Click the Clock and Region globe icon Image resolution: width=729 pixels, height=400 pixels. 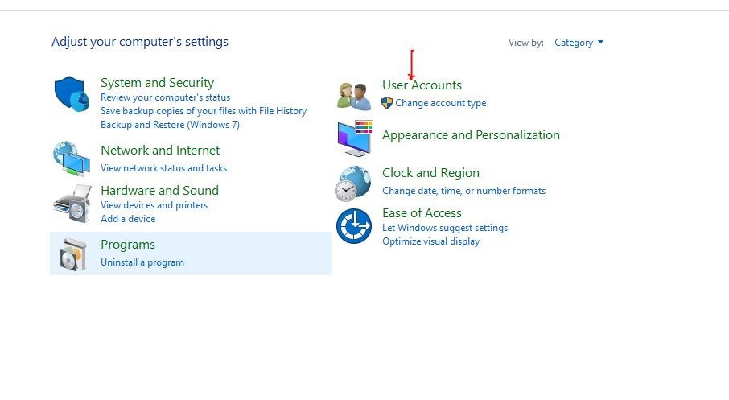353,183
